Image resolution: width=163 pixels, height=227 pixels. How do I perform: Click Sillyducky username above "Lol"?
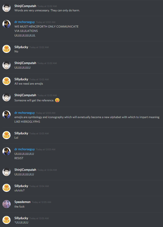(x=21, y=133)
